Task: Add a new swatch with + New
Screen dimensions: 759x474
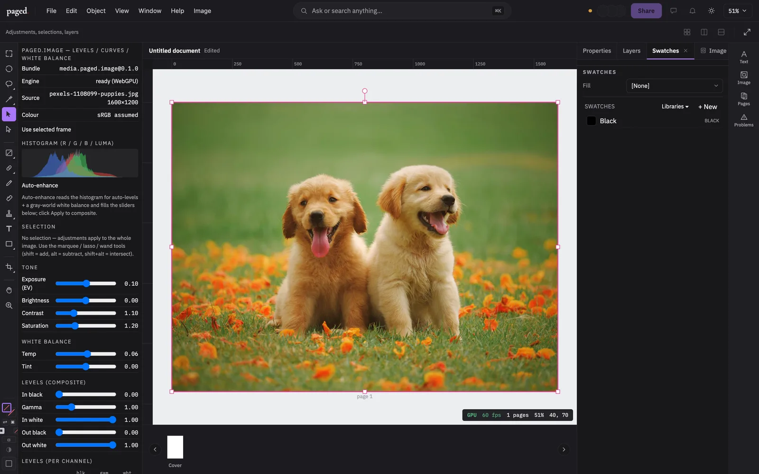Action: pyautogui.click(x=707, y=107)
